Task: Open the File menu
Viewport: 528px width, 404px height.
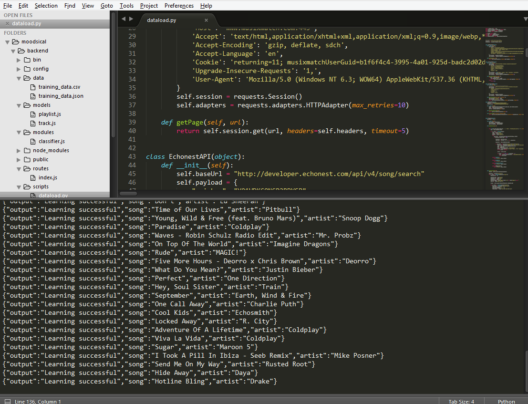Action: (8, 6)
